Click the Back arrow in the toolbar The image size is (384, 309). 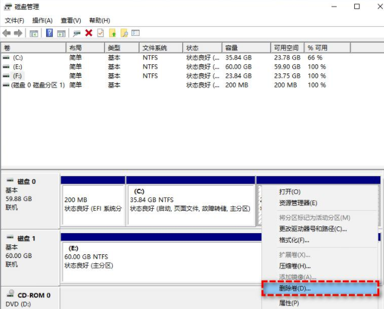point(7,33)
